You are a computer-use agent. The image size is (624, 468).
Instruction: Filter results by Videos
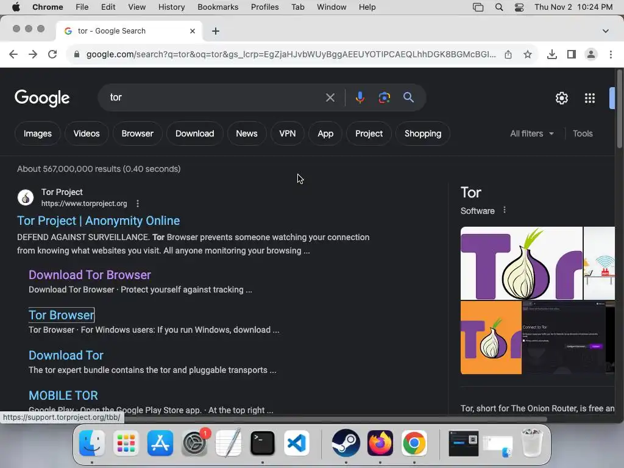87,133
